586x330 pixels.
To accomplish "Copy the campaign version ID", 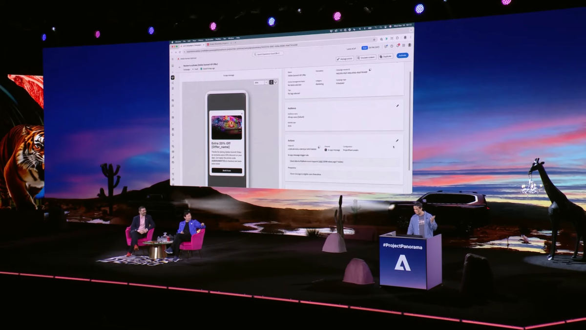I will coord(370,69).
